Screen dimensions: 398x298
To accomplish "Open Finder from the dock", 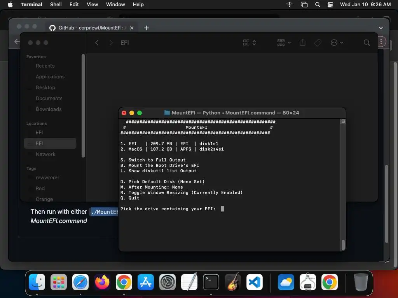I will click(37, 282).
